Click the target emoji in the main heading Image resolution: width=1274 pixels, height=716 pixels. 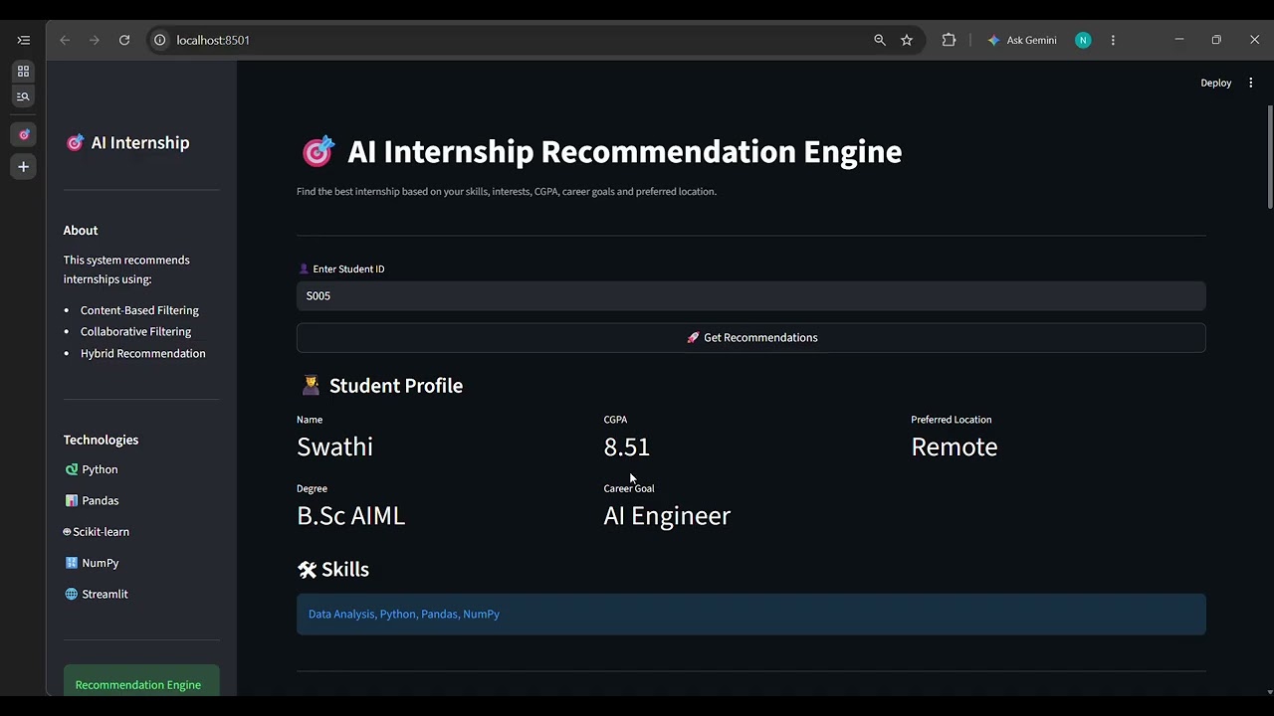point(318,151)
